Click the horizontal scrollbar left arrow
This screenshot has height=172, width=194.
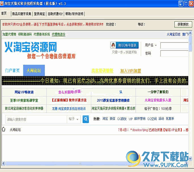click(x=3, y=163)
